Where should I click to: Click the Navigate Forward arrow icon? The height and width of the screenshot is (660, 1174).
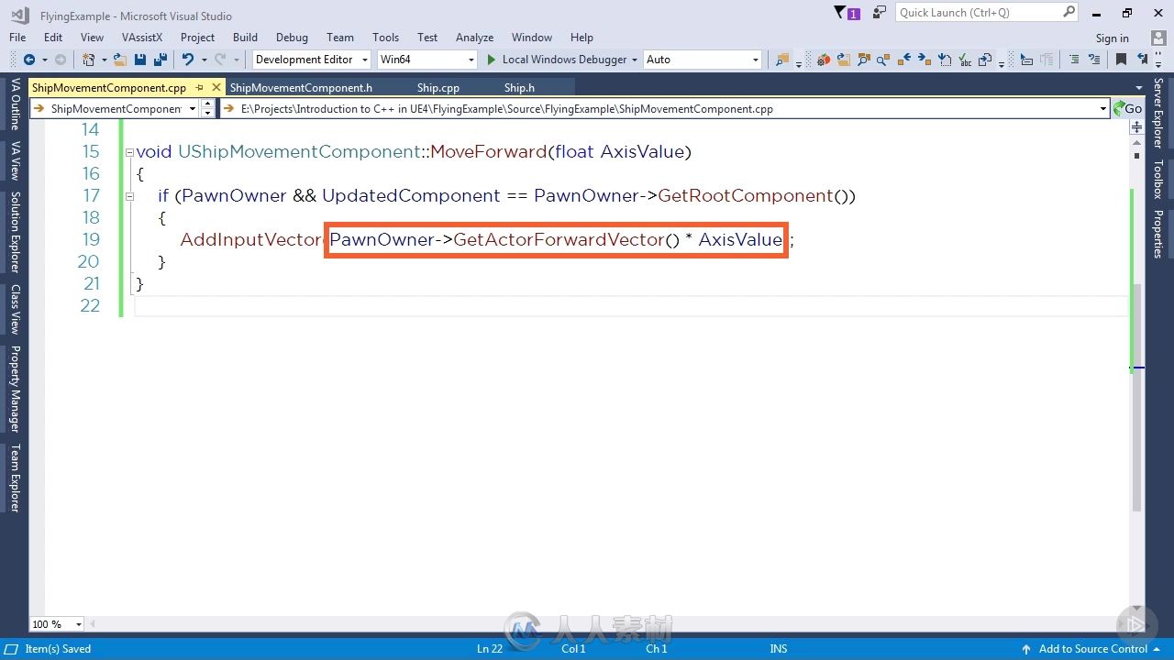click(61, 60)
